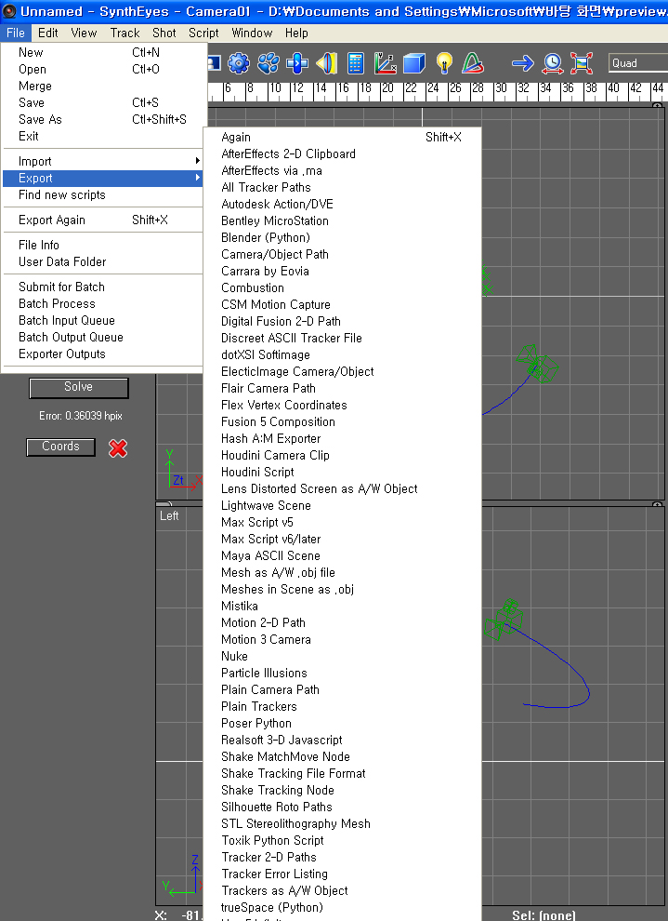The height and width of the screenshot is (921, 668).
Task: Select Again in the Export submenu
Action: pos(342,137)
